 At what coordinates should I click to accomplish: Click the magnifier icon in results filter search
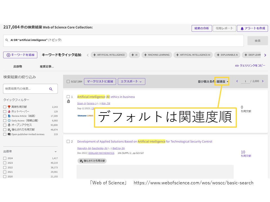click(51, 89)
